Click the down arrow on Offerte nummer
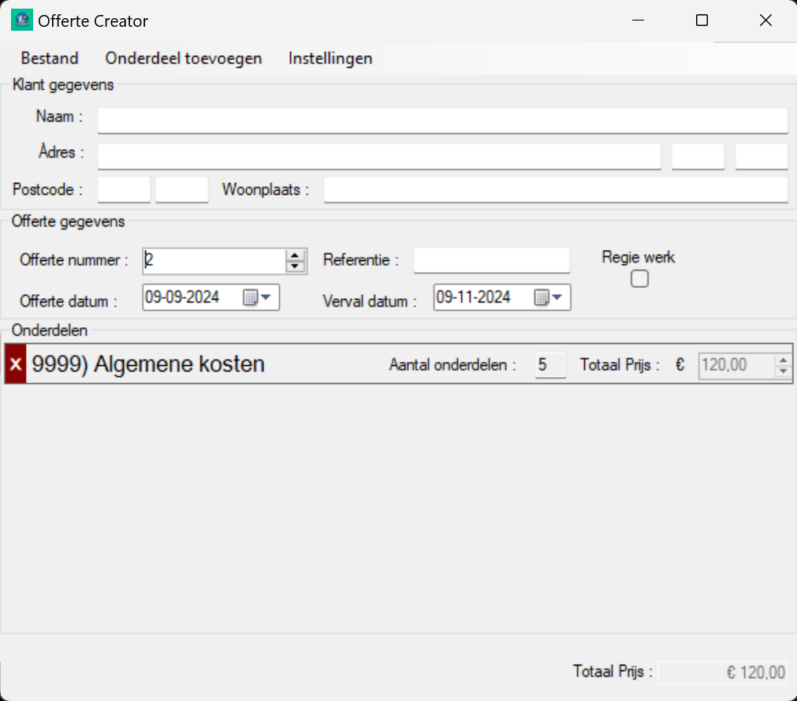This screenshot has width=797, height=701. pyautogui.click(x=296, y=266)
